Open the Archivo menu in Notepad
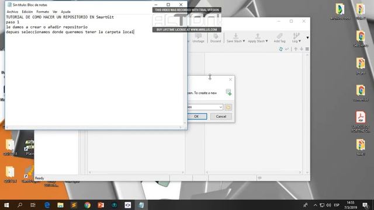The width and height of the screenshot is (374, 210). 12,12
